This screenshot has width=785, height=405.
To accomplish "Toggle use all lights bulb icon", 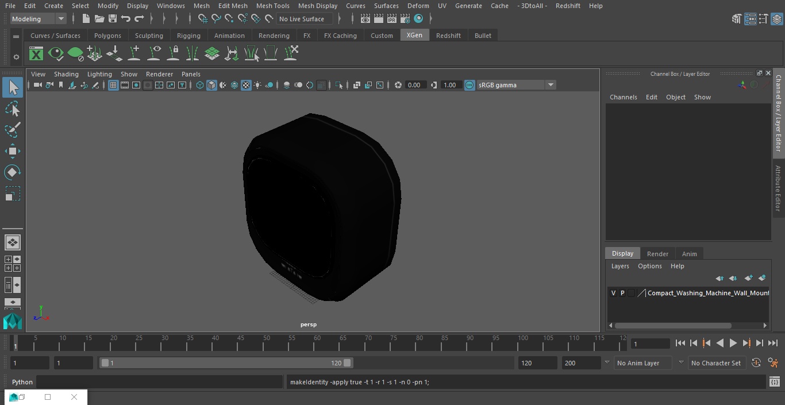I will pos(257,85).
